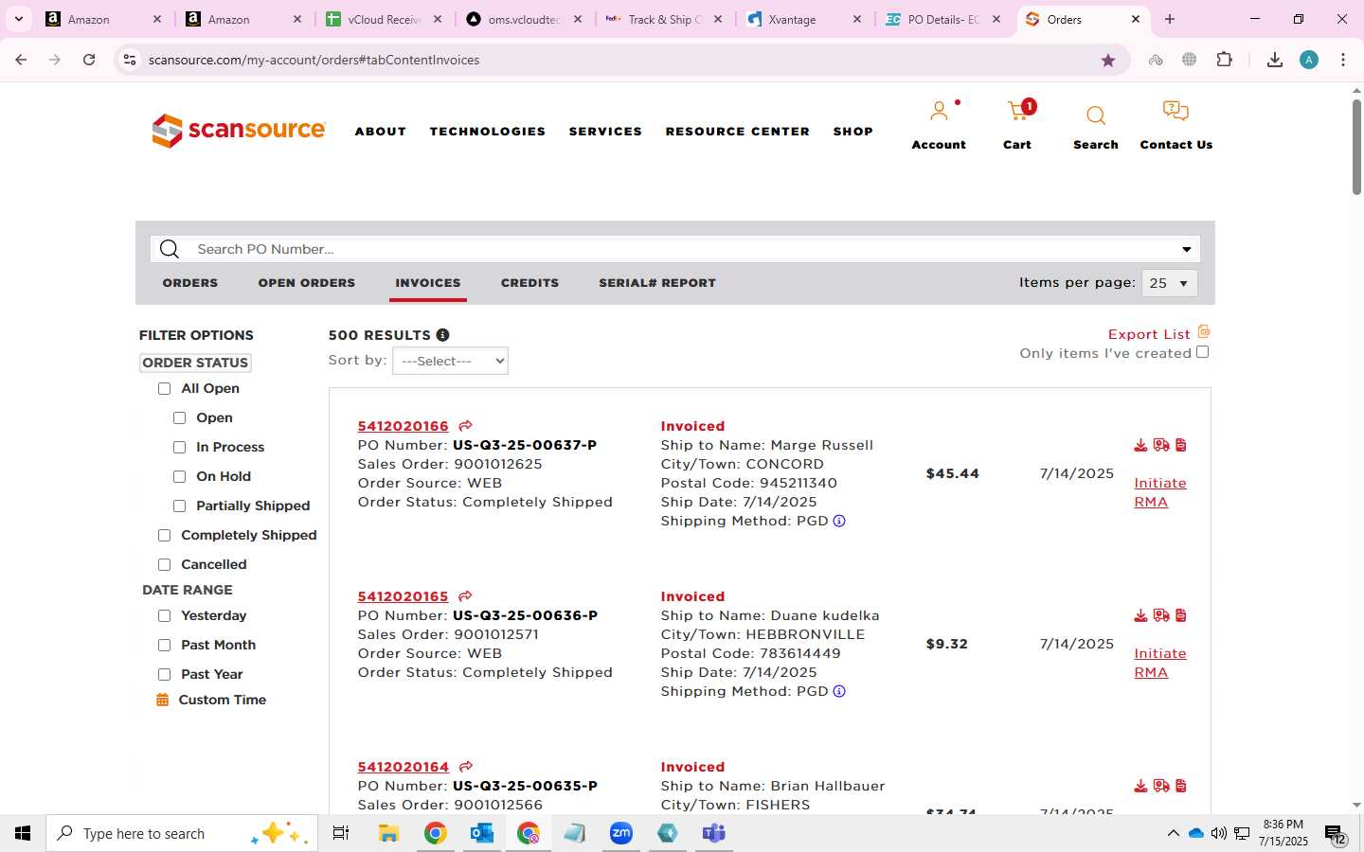1364x852 pixels.
Task: Open the shopping Cart icon
Action: pyautogui.click(x=1019, y=112)
